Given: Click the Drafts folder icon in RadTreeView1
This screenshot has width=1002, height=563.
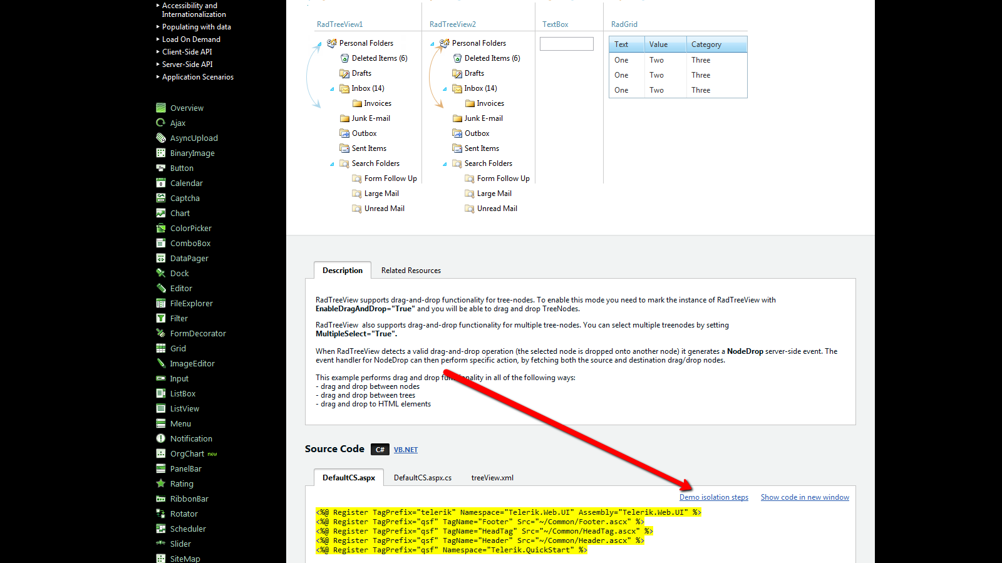Looking at the screenshot, I should click(344, 73).
